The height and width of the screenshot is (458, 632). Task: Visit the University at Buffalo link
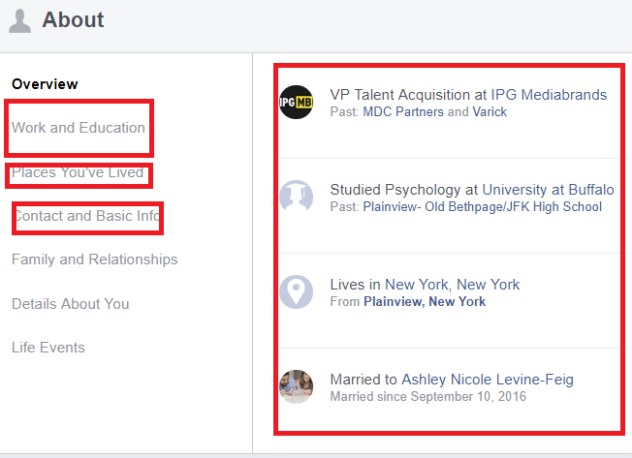[548, 190]
